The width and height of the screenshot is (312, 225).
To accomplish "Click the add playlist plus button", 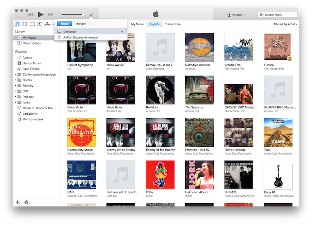I will coord(18,202).
